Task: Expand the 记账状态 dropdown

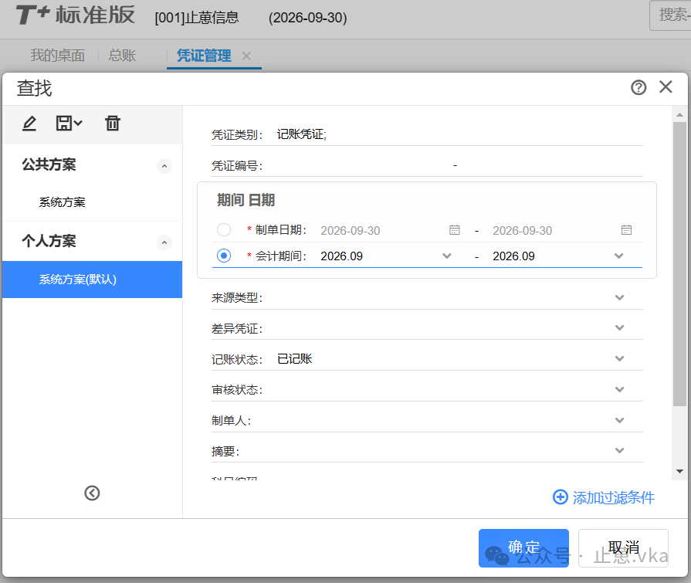Action: pos(620,359)
